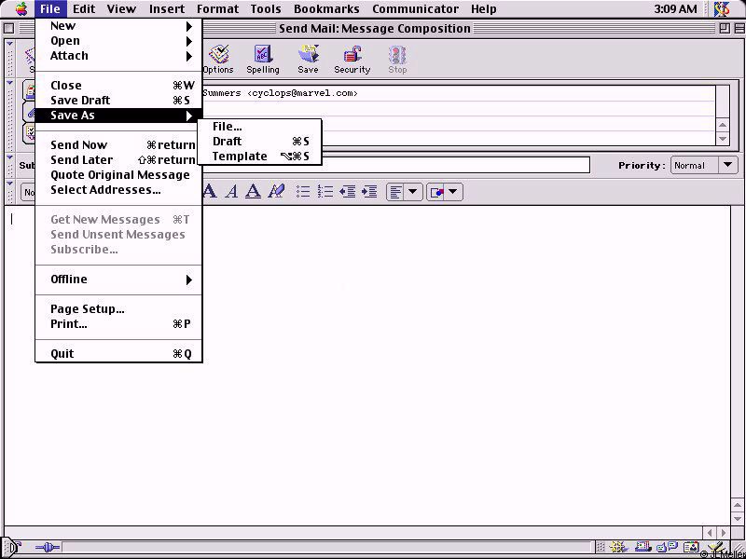Open Newsgroups icon in component bar
The height and width of the screenshot is (559, 746).
pos(668,548)
